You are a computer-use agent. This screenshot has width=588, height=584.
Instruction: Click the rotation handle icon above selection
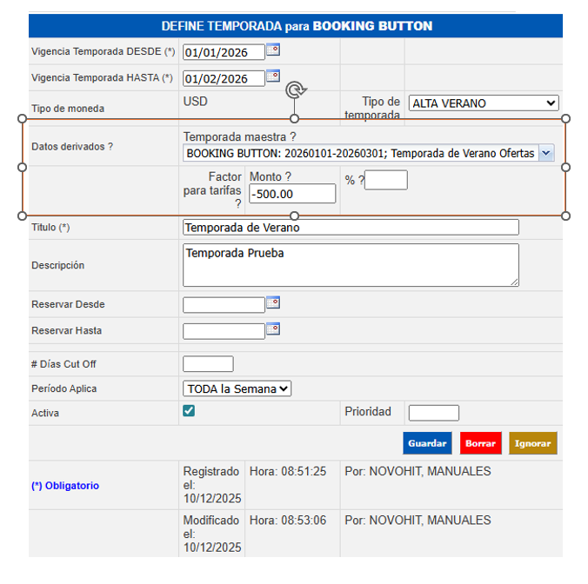pyautogui.click(x=295, y=90)
